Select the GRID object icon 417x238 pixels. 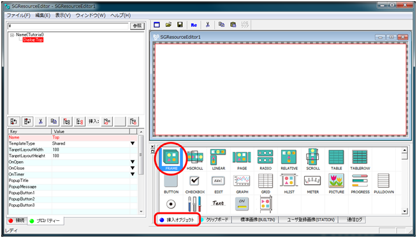(x=265, y=183)
